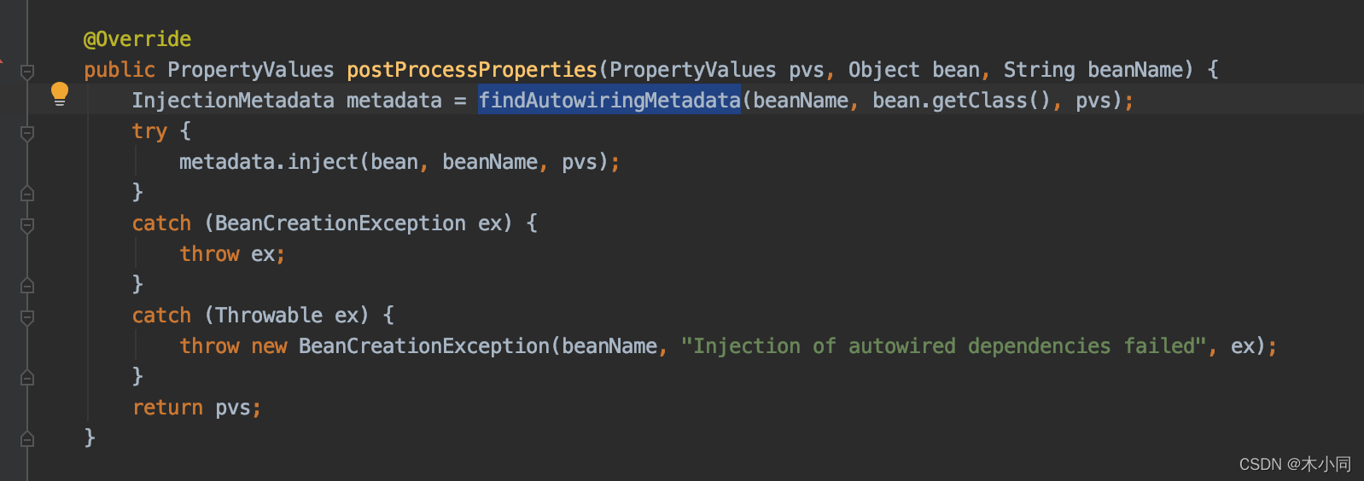Click the fold-end marker at method's closing brace
This screenshot has width=1364, height=481.
[27, 439]
